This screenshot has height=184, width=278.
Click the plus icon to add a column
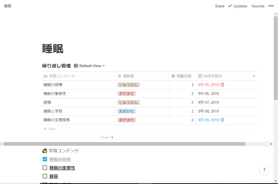point(254,76)
